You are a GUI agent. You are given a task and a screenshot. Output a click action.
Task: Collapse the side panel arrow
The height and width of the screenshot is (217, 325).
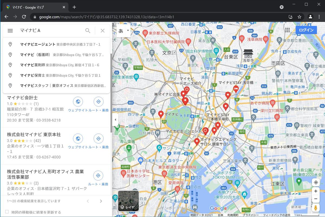(115, 120)
